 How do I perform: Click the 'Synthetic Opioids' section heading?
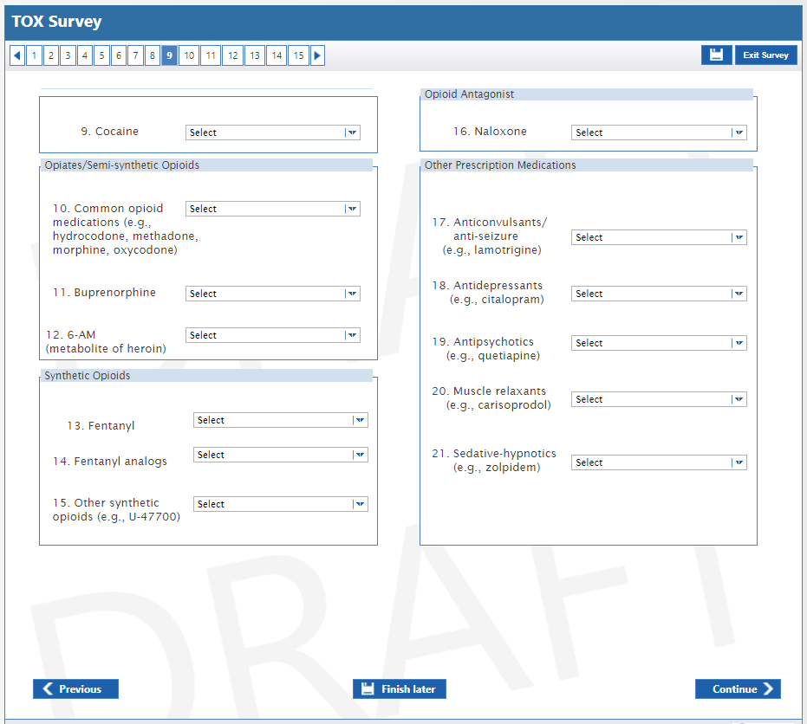(x=88, y=376)
